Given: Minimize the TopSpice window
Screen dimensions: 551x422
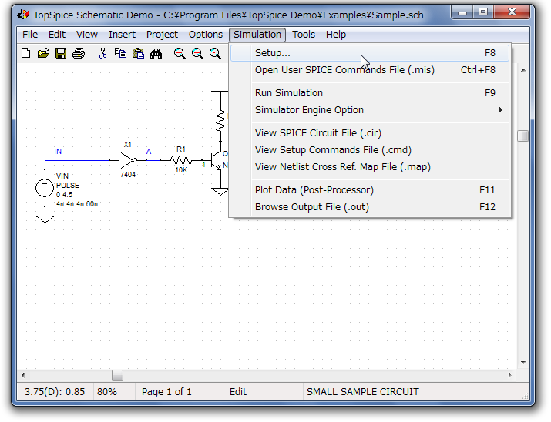Looking at the screenshot, I should (x=462, y=12).
